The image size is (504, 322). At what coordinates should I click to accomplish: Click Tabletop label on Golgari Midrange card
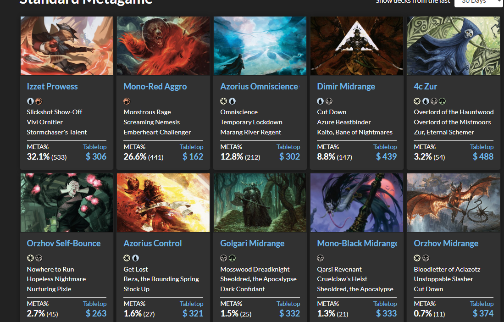click(288, 304)
